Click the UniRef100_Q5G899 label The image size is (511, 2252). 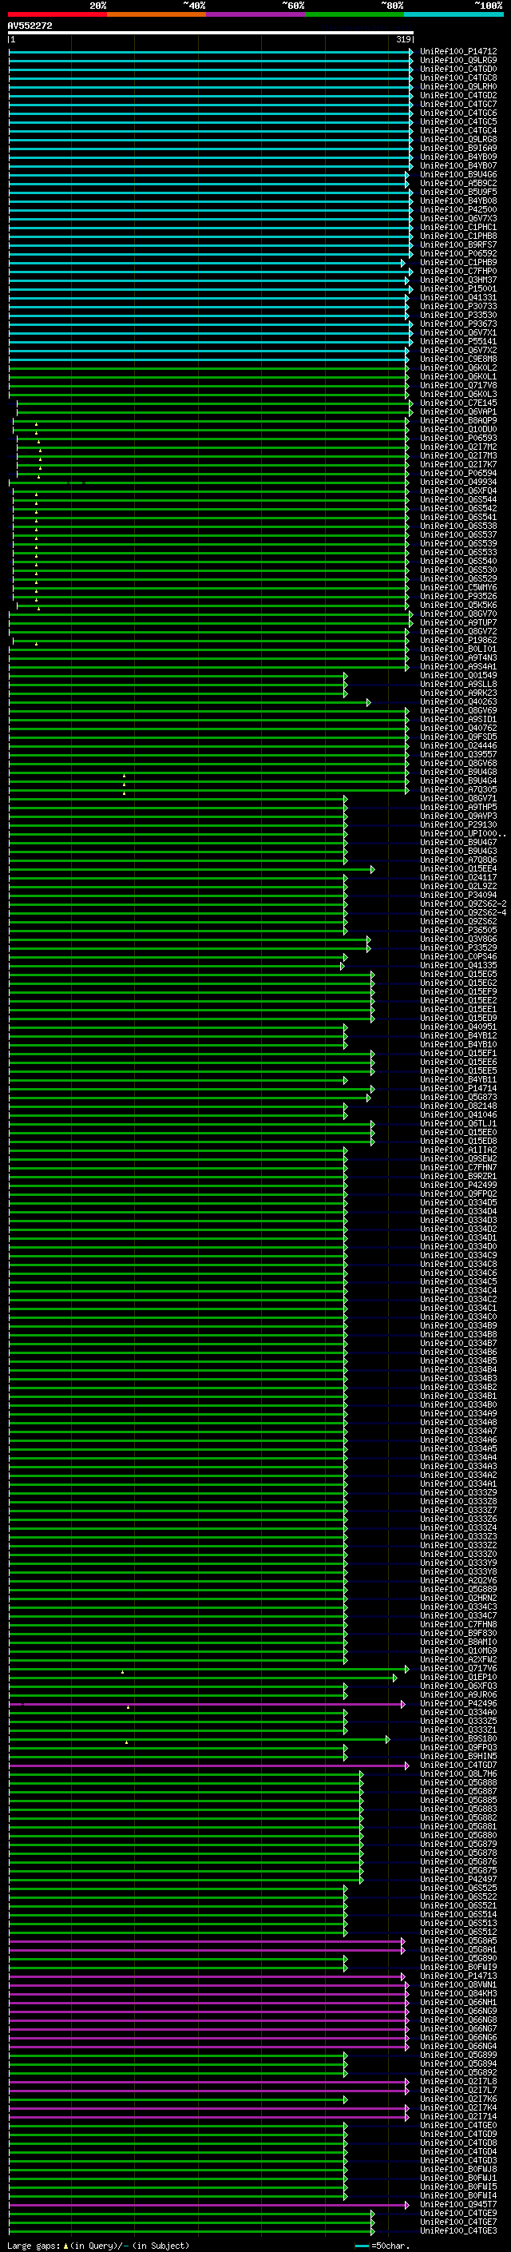pyautogui.click(x=458, y=2055)
